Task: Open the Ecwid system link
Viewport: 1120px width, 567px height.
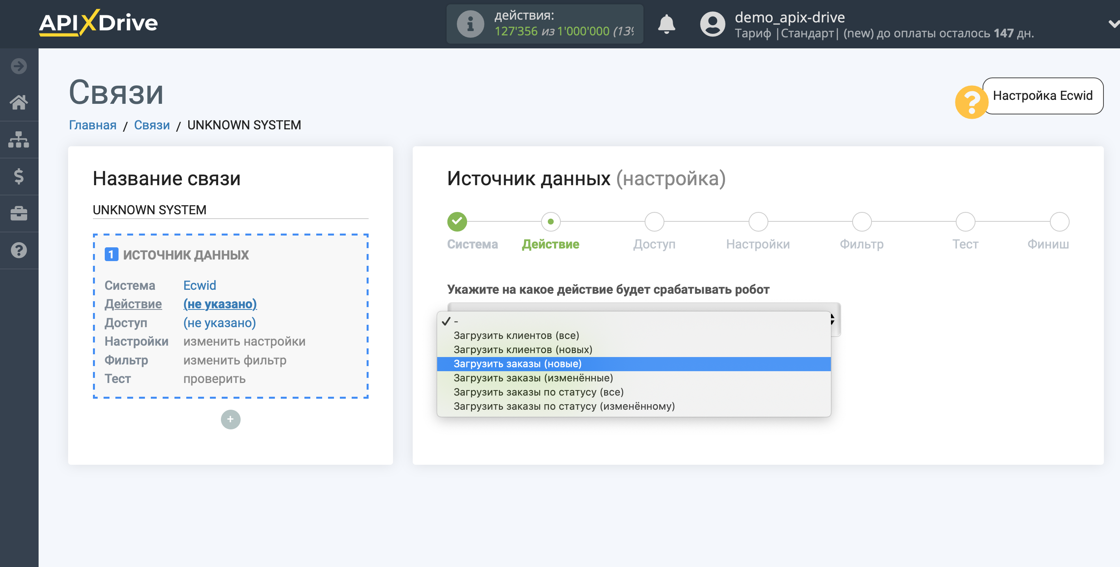Action: point(200,285)
